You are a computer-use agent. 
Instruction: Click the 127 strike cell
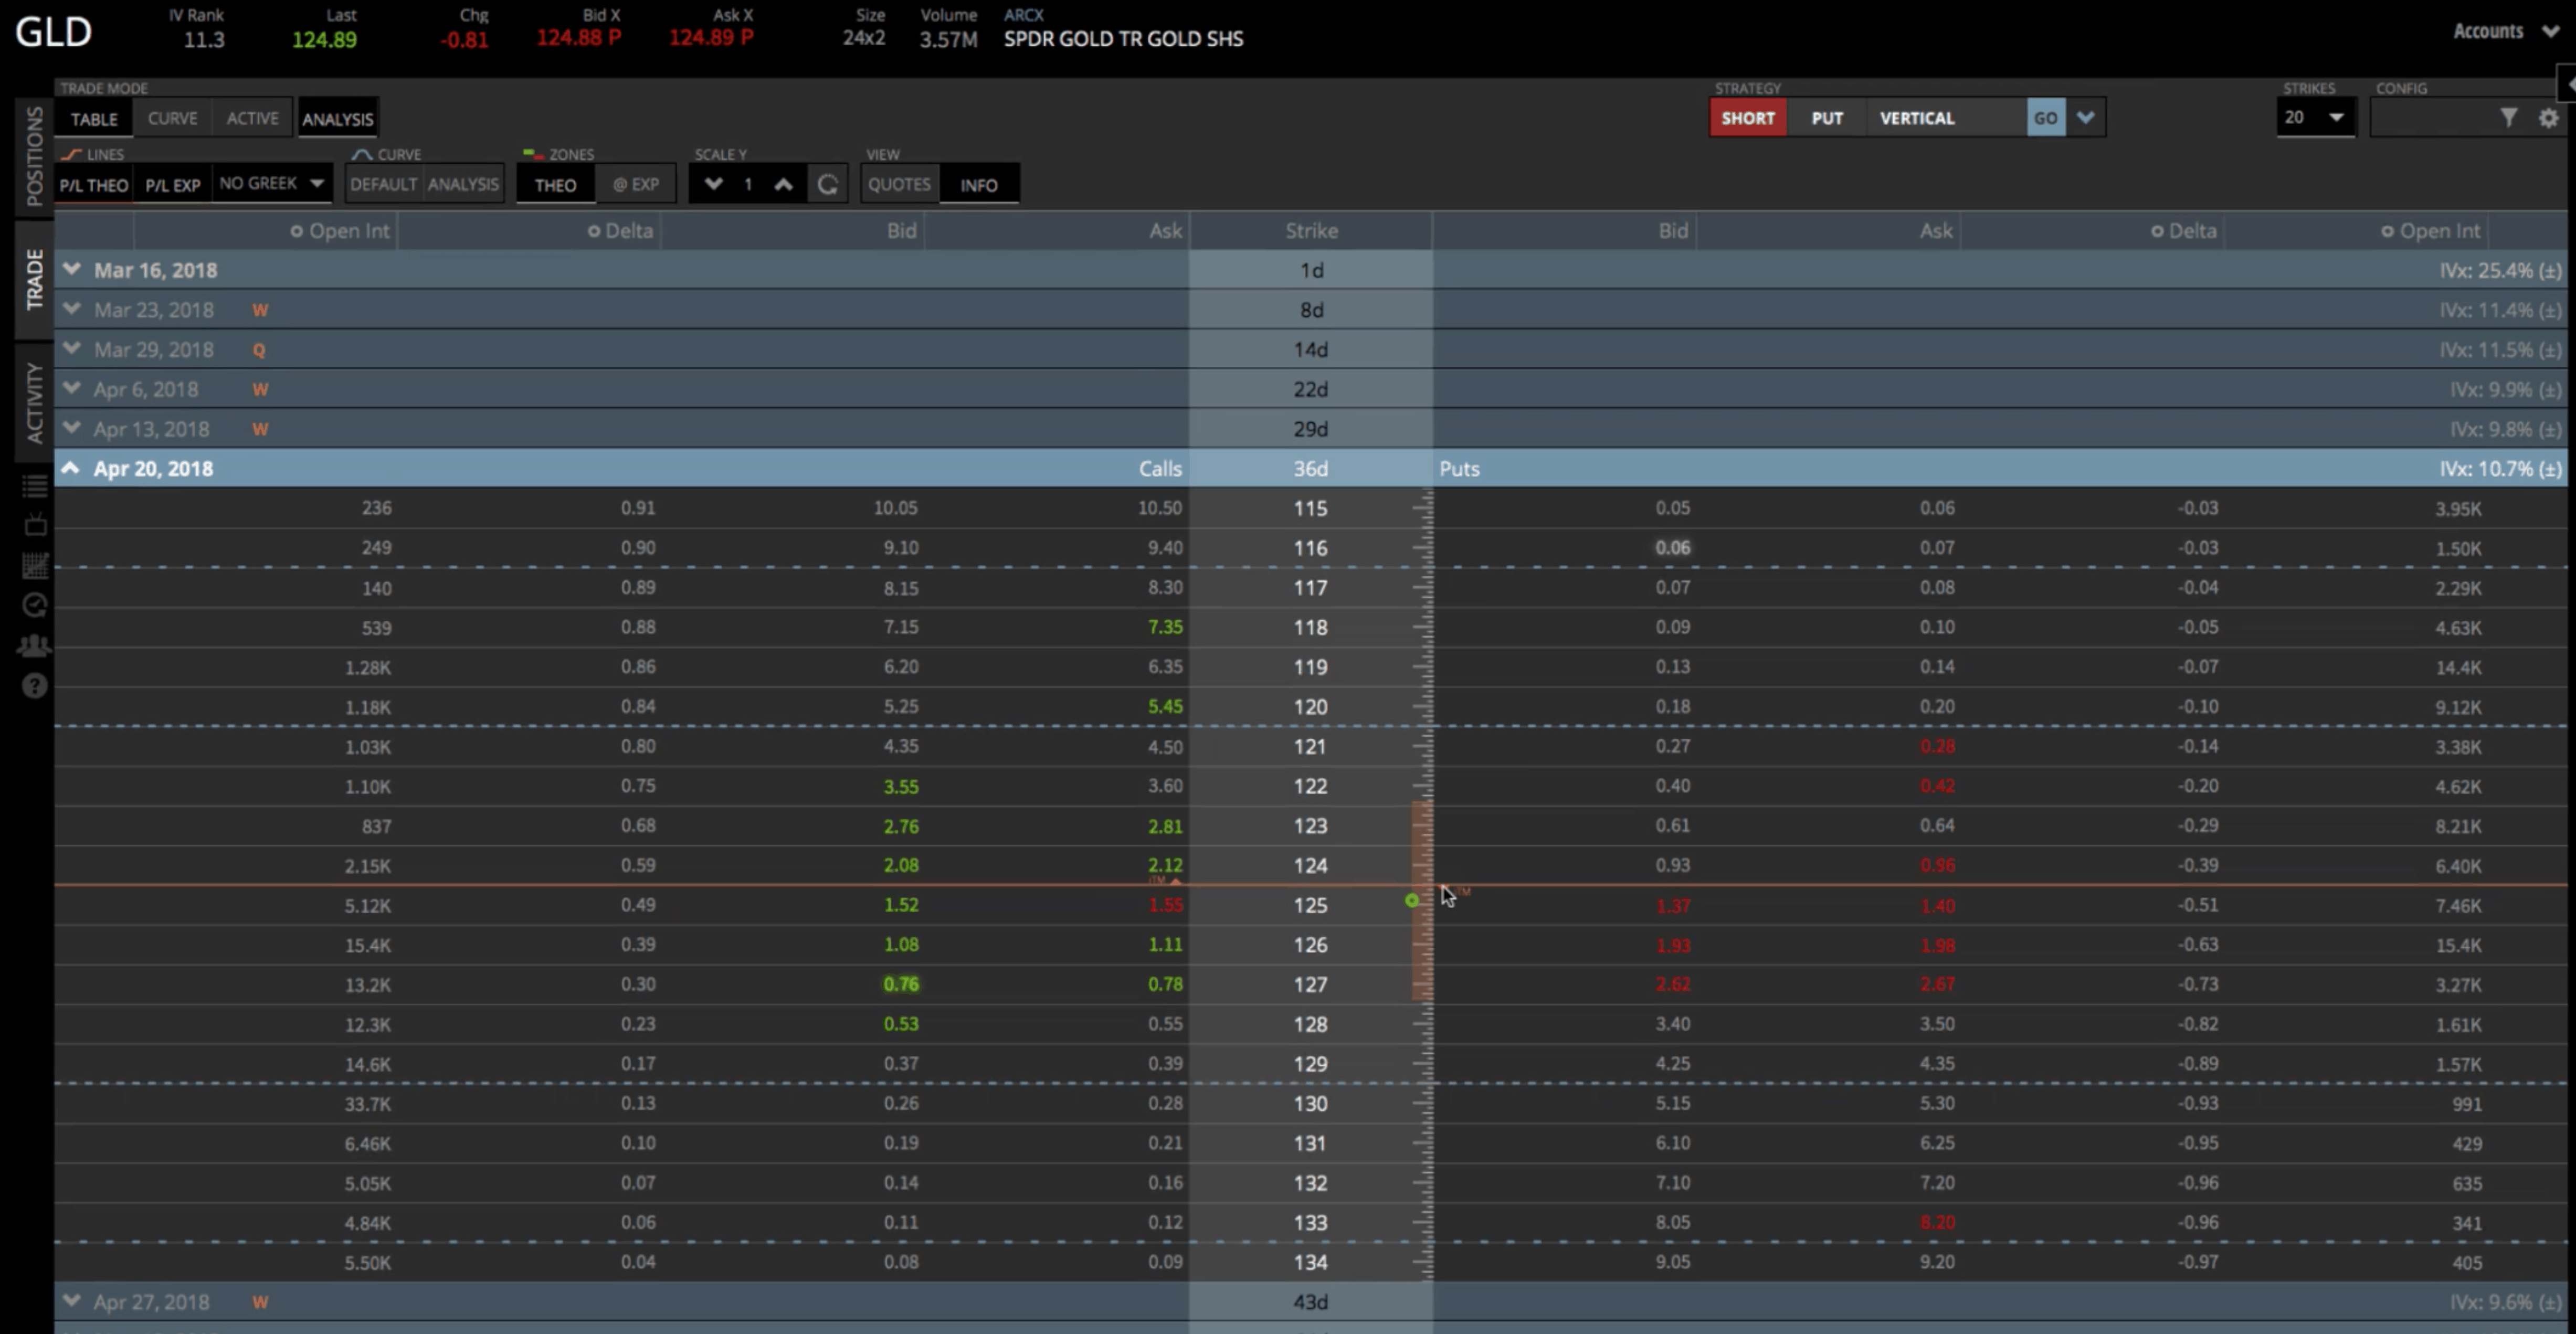tap(1310, 985)
